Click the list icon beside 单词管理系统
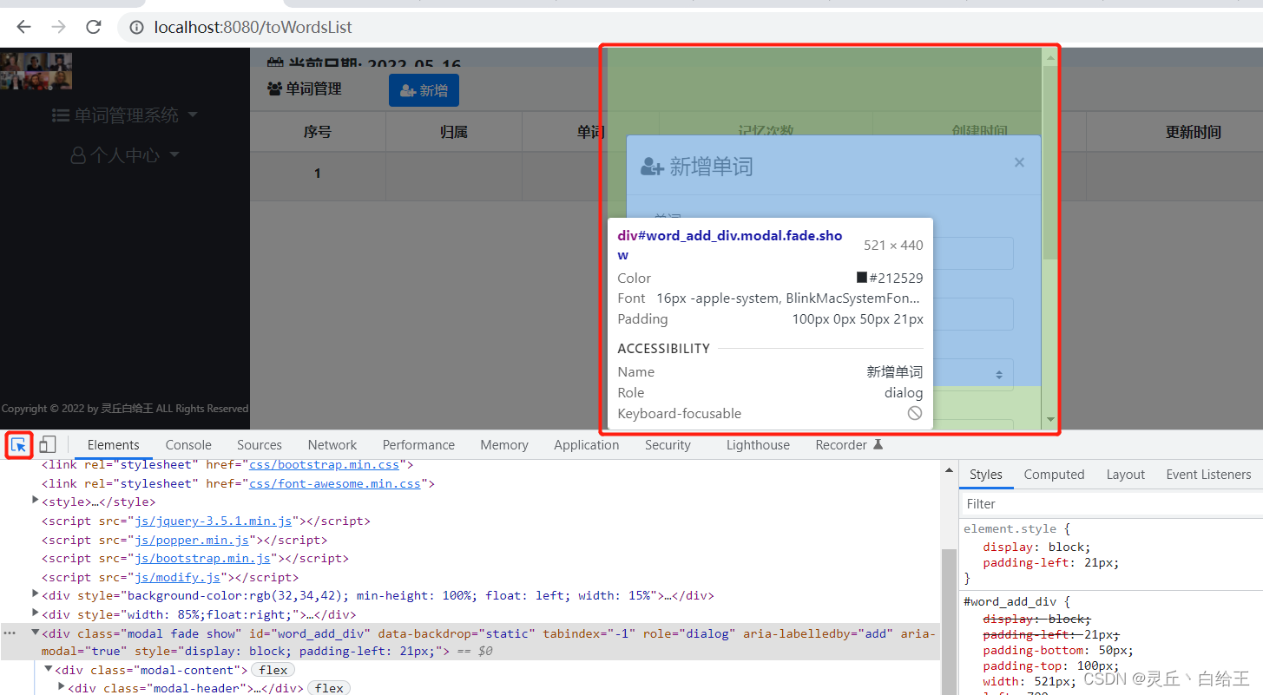This screenshot has height=695, width=1263. click(x=61, y=115)
